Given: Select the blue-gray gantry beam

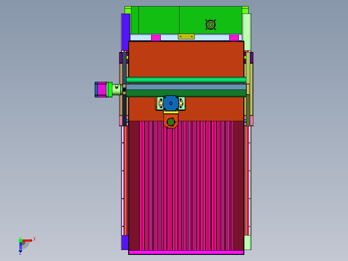Looking at the screenshot, I should click(x=186, y=87).
